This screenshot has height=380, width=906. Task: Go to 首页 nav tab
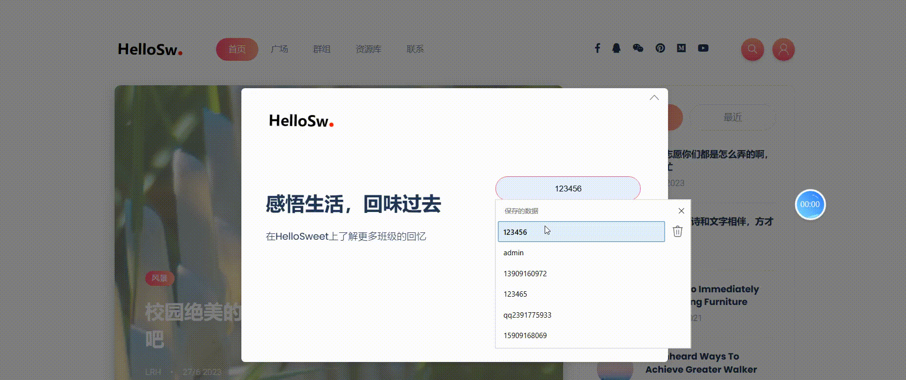point(237,49)
